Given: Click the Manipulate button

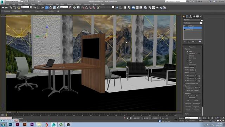Looking at the screenshot, I should pos(192,98).
